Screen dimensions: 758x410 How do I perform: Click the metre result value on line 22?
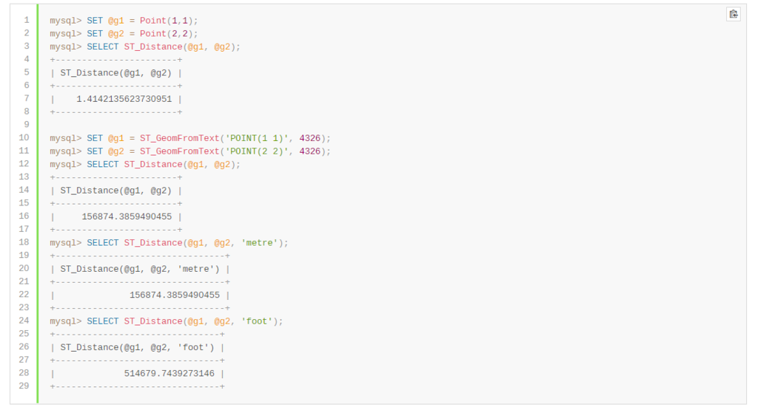(x=175, y=295)
